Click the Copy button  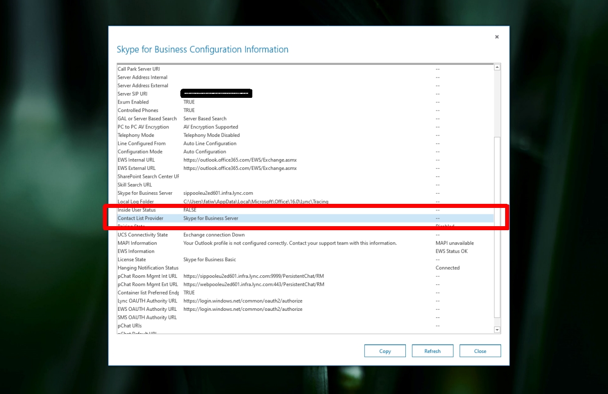[x=385, y=351]
